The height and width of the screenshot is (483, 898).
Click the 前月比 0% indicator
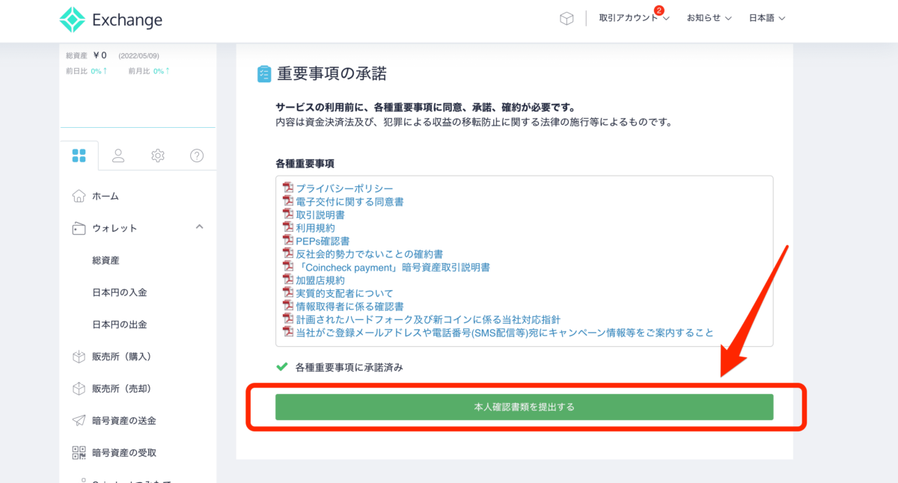[x=149, y=71]
